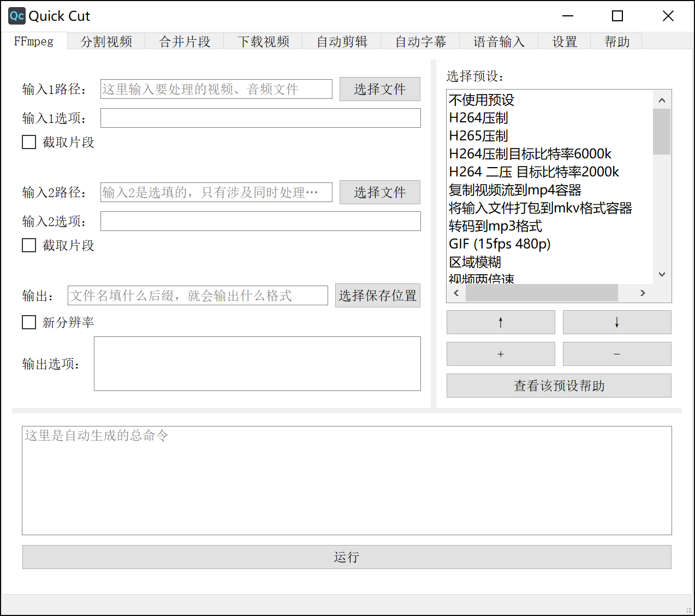
Task: Click the move preset up arrow button
Action: coord(500,322)
